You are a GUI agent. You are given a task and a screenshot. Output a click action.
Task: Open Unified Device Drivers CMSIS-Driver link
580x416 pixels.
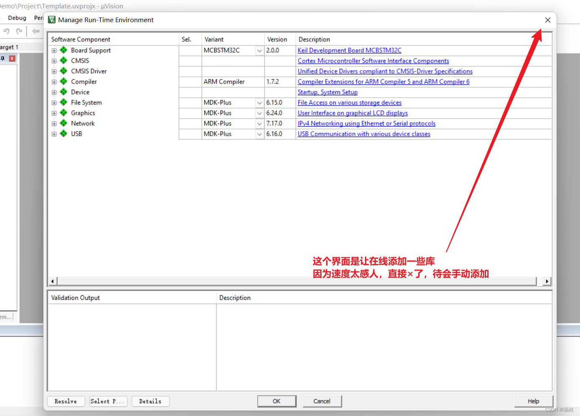click(385, 71)
